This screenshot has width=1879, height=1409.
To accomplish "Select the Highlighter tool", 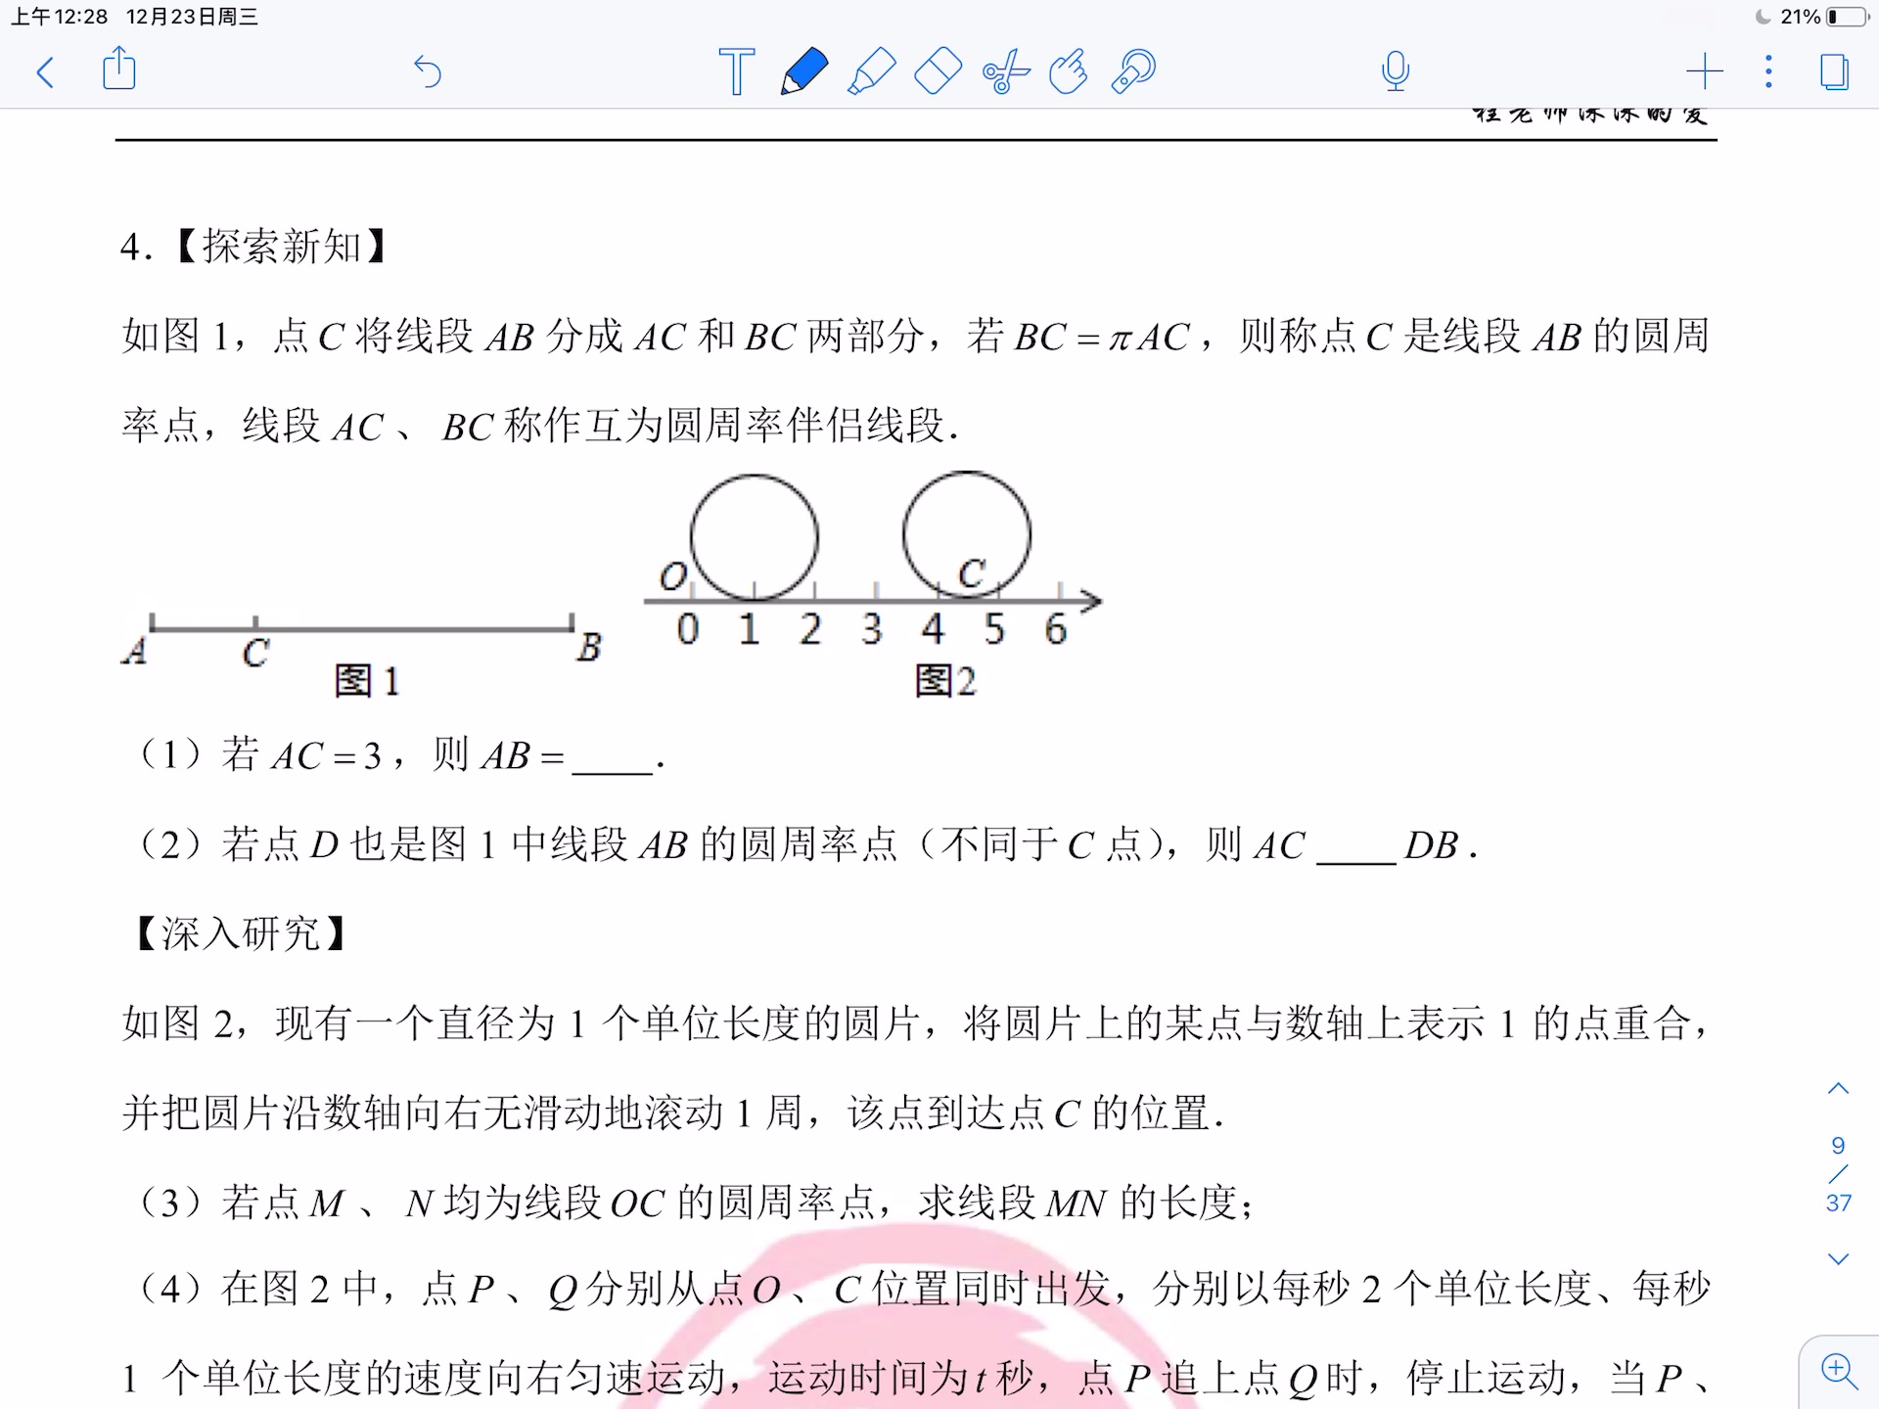I will point(871,70).
